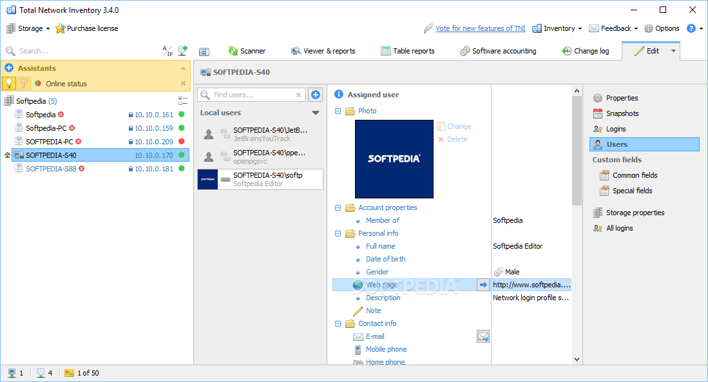Click the Change photo button

(454, 126)
